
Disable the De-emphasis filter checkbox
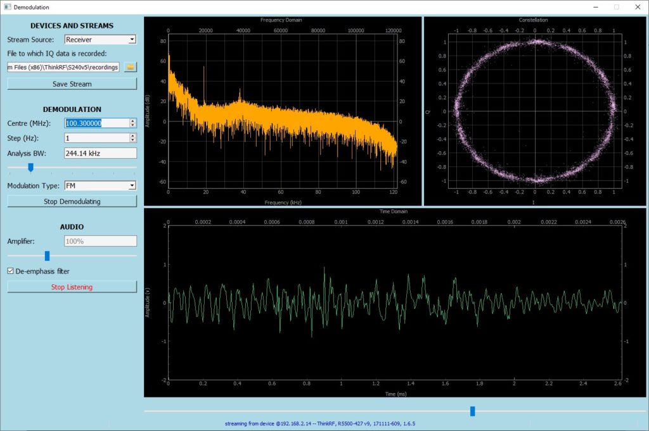[10, 270]
